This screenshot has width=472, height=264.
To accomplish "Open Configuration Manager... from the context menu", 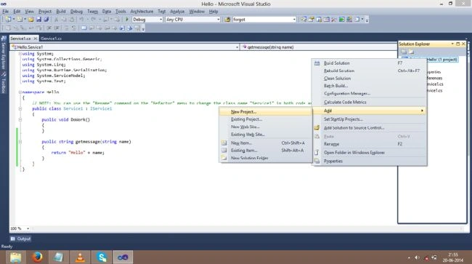I will 370,93.
